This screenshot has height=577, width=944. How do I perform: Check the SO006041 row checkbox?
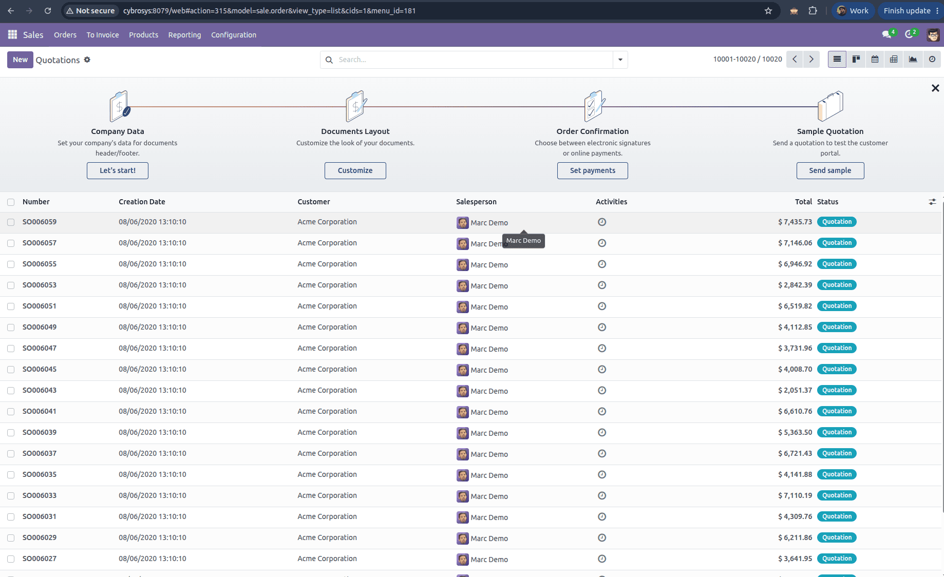(x=11, y=412)
